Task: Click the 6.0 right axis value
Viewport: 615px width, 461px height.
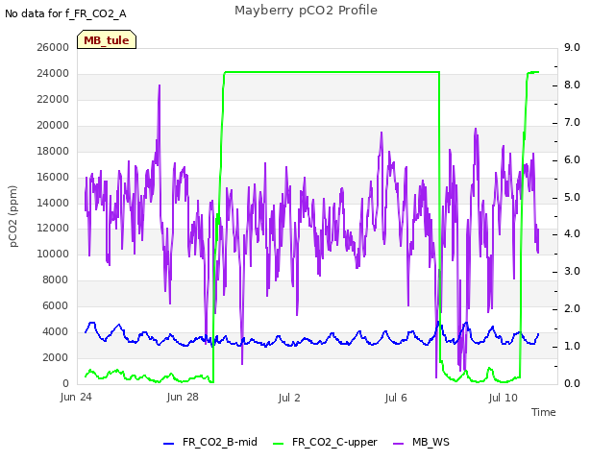Action: pyautogui.click(x=572, y=159)
